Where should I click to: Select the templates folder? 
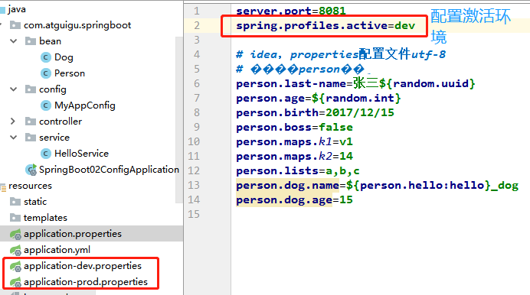45,218
